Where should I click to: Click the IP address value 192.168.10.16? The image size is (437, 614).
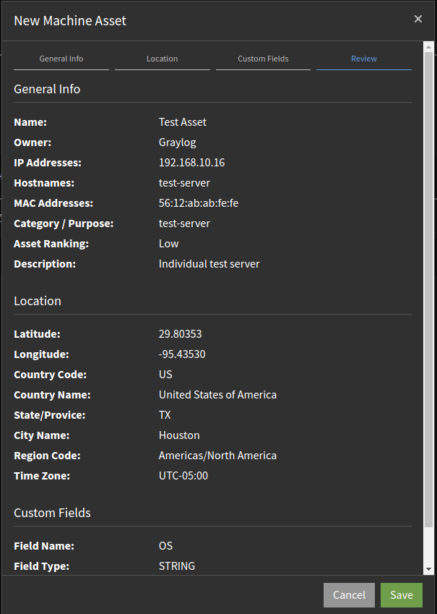[x=191, y=163]
